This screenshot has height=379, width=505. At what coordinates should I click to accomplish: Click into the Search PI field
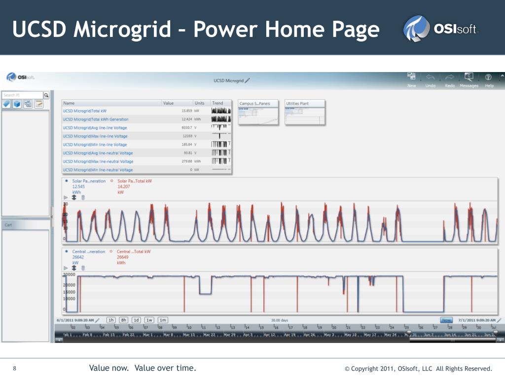tap(23, 95)
